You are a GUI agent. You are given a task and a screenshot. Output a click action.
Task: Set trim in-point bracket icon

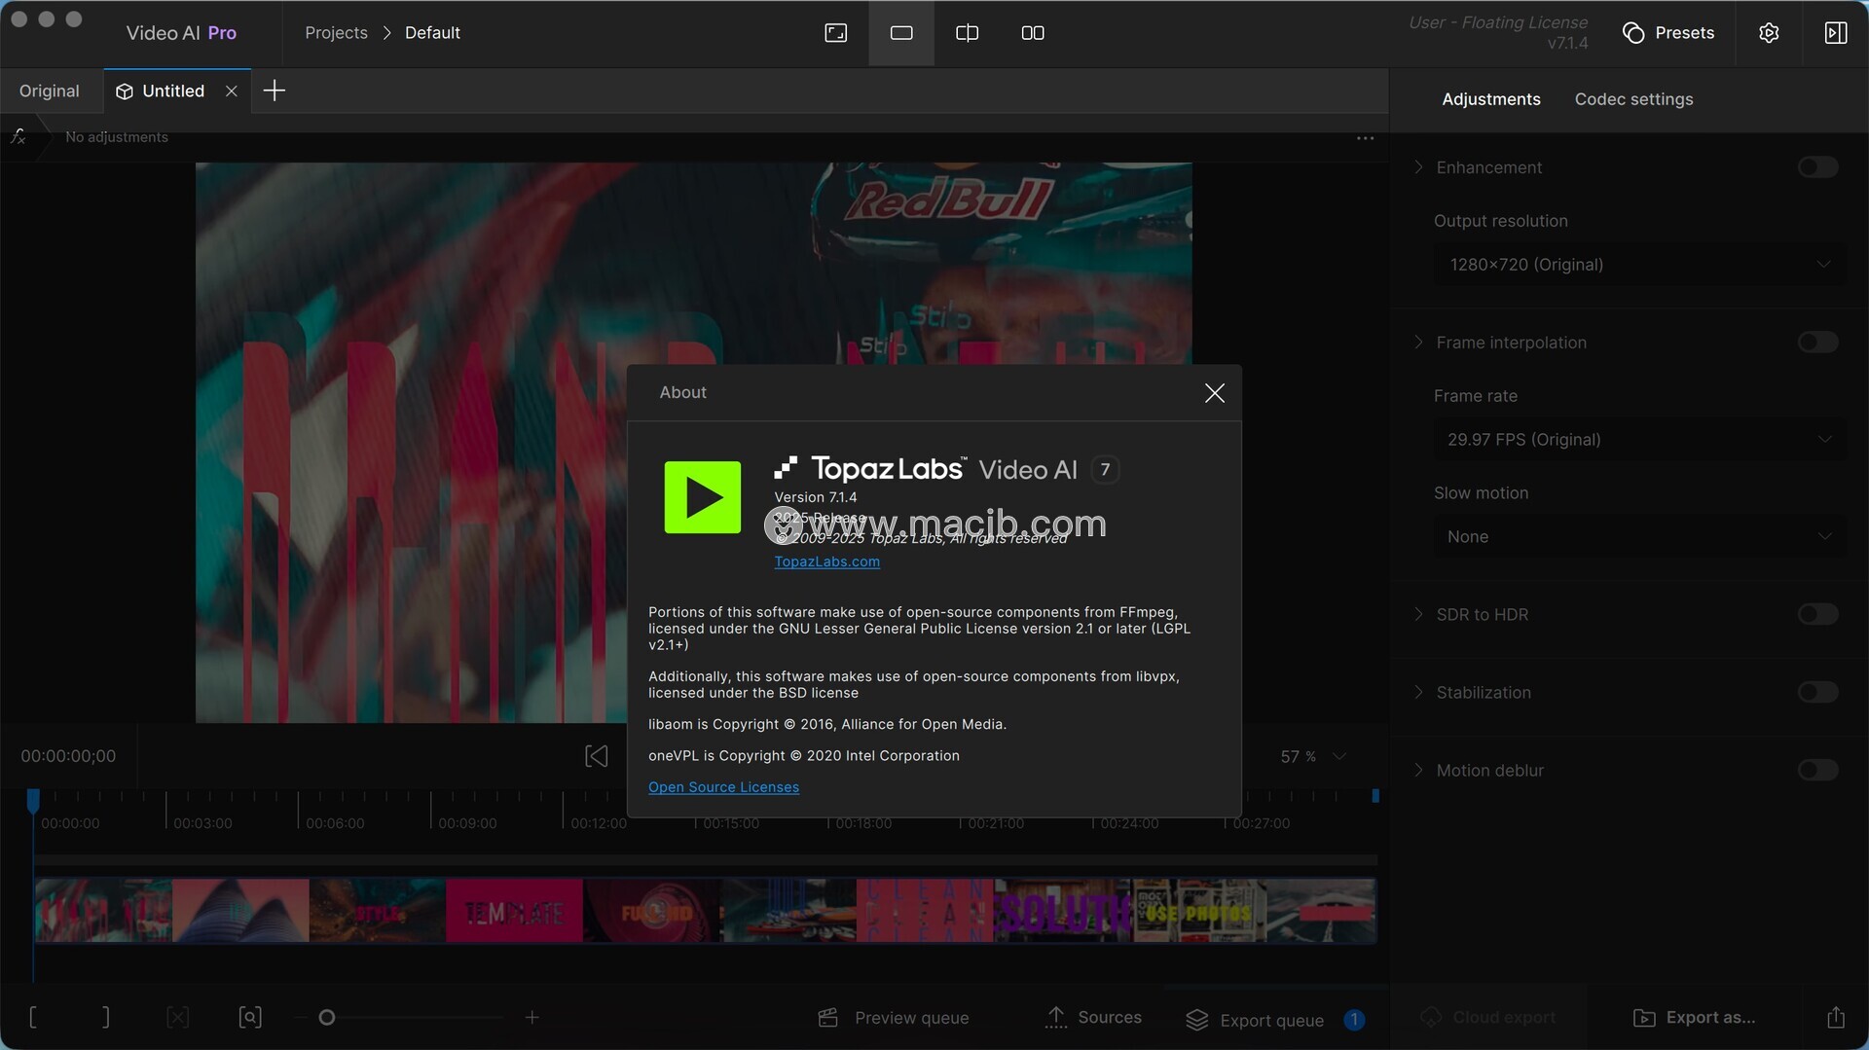(33, 1018)
